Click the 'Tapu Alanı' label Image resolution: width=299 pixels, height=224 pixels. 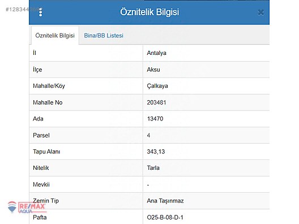click(x=46, y=152)
